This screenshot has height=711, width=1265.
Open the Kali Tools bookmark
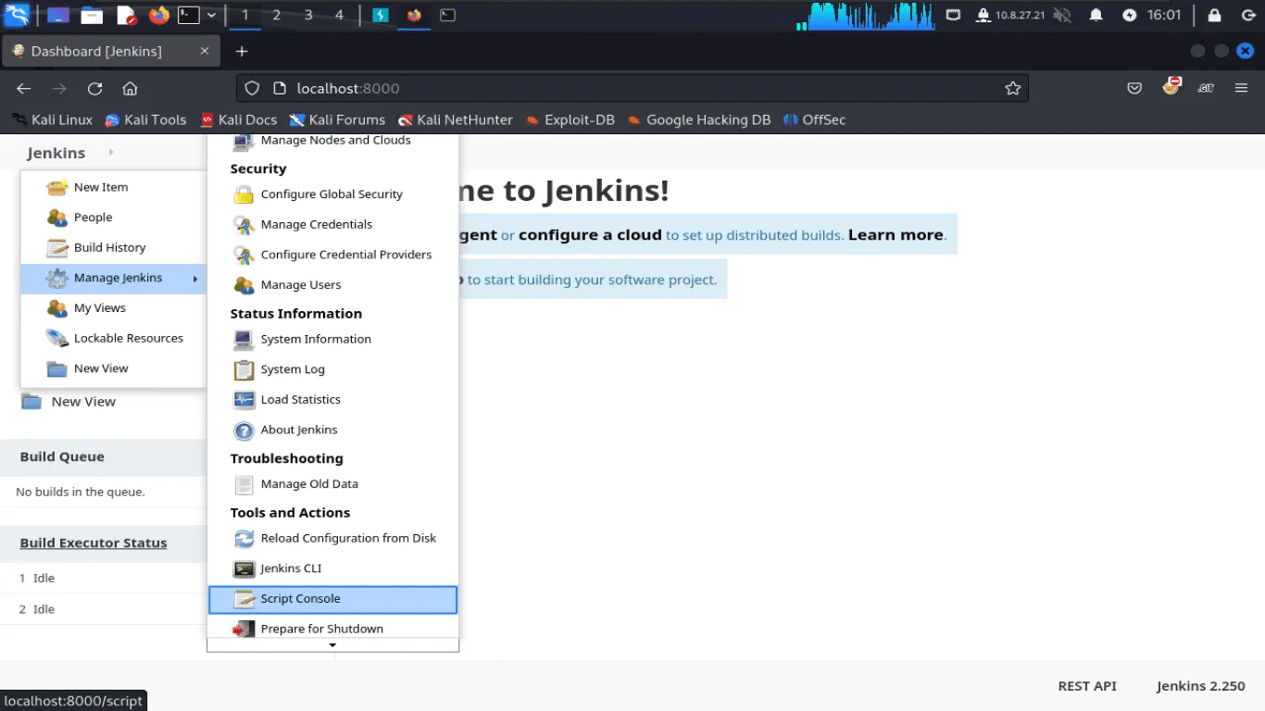pyautogui.click(x=145, y=119)
